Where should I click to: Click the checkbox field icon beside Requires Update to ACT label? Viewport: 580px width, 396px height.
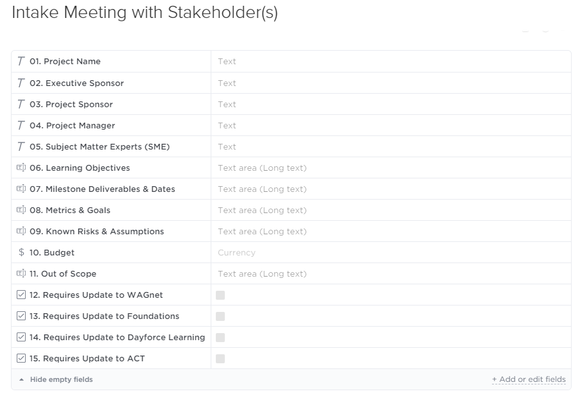coord(21,358)
